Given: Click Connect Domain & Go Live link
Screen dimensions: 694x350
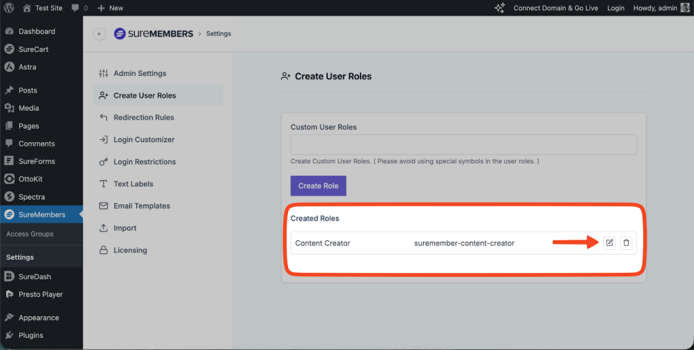Looking at the screenshot, I should pos(555,8).
